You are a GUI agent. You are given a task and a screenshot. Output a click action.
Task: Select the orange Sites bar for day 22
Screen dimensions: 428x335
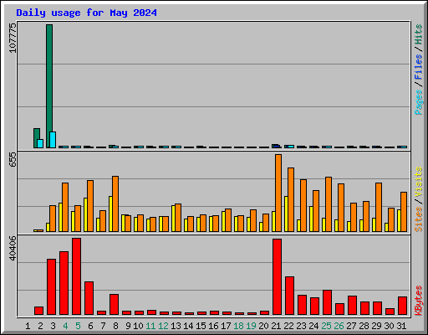click(x=291, y=199)
